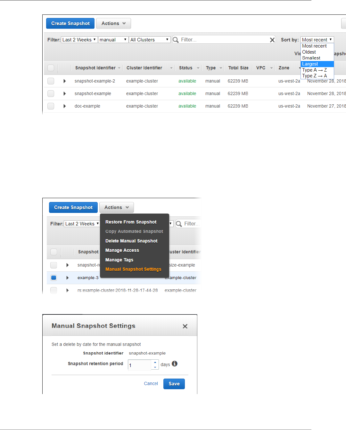Expand the doc-example row triangle
The width and height of the screenshot is (346, 430).
click(65, 106)
